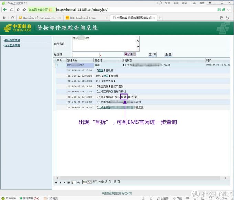The width and height of the screenshot is (234, 200).
Task: Click the horizontal scrollbar under results table
Action: click(139, 178)
